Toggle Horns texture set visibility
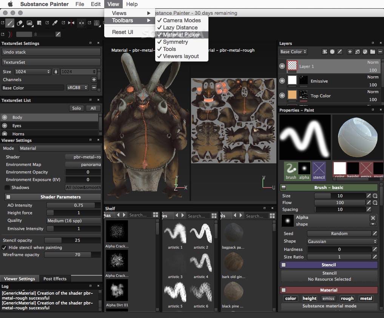 tap(5, 134)
